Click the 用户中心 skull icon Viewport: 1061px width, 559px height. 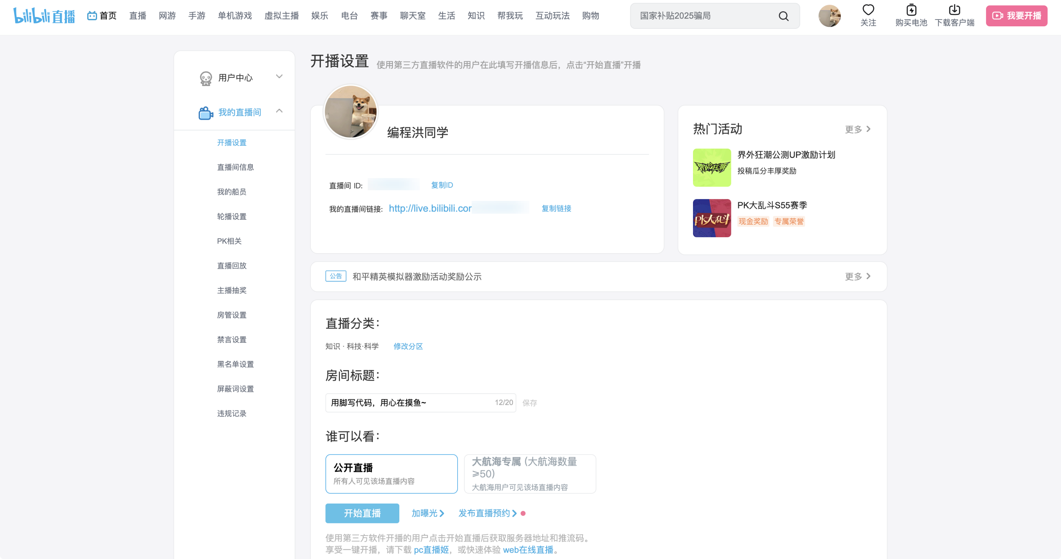(206, 78)
